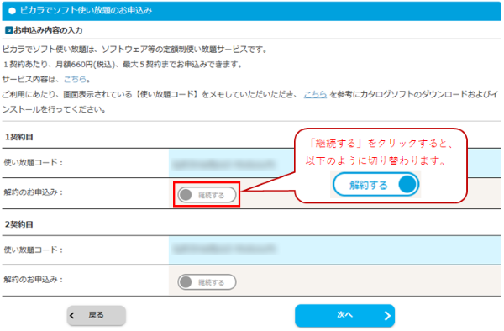Toggle the 2契約目 継続する cancellation switch

207,282
